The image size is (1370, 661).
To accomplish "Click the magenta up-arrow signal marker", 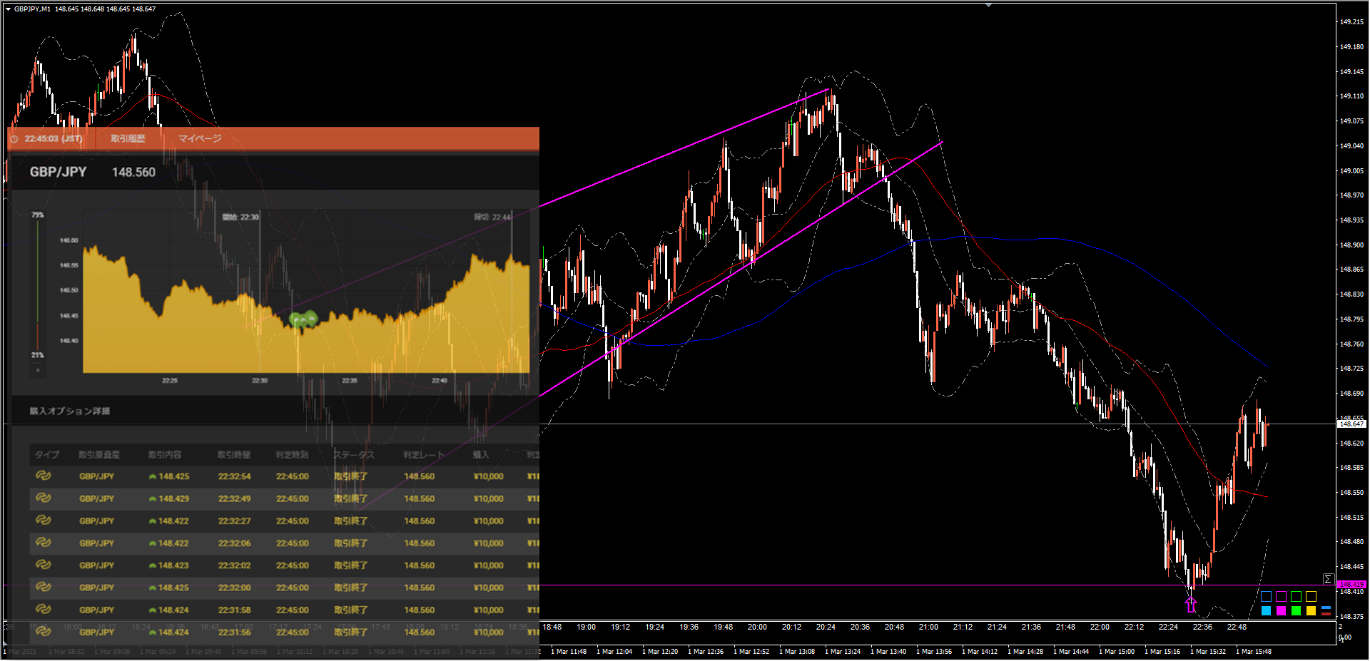I will pos(1190,605).
